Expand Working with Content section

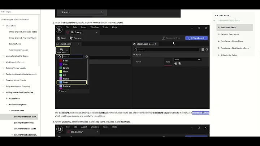tap(3, 62)
